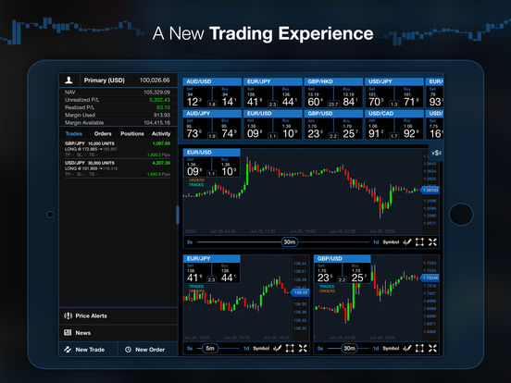Tap the USD/CAD Buy price tile
Screen dimensions: 511x383
click(409, 129)
